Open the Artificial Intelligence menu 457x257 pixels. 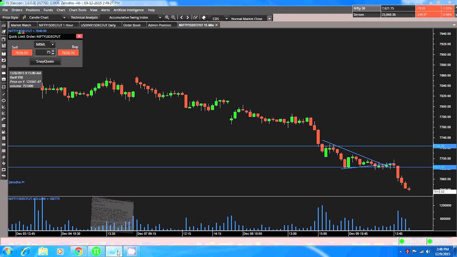(129, 10)
